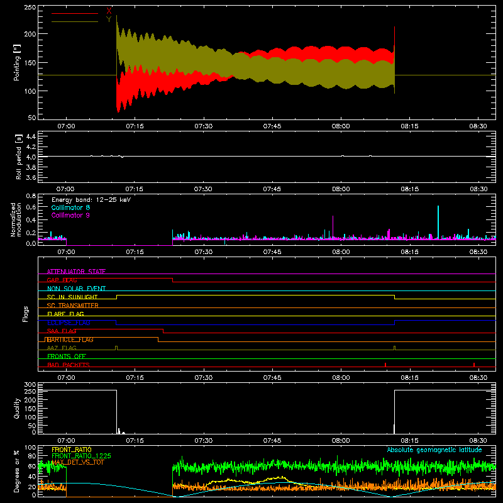
Task: Click the Pointing axis title
Action: pyautogui.click(x=17, y=62)
